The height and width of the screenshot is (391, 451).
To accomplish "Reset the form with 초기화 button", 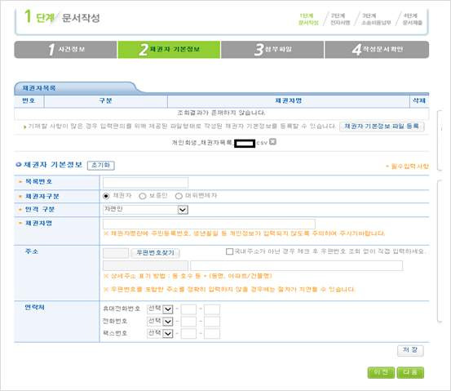I will pos(100,165).
